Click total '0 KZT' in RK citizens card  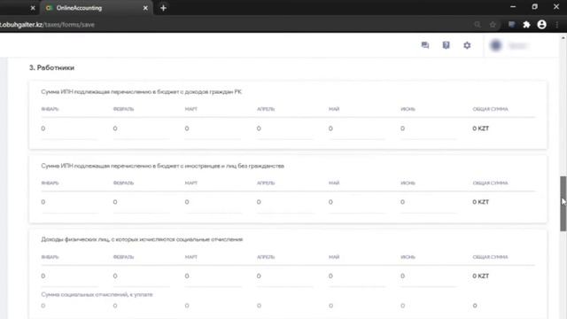pos(480,128)
